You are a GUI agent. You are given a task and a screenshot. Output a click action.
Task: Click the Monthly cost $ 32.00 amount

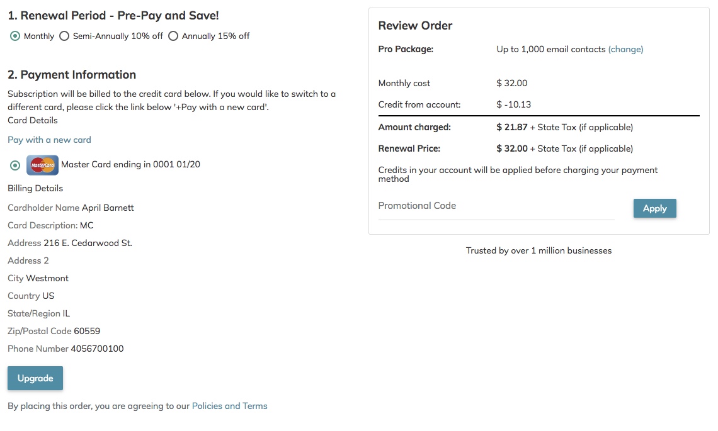(x=512, y=83)
